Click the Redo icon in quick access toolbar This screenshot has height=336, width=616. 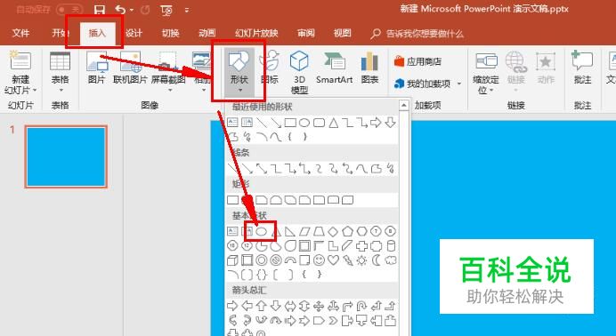[x=145, y=10]
